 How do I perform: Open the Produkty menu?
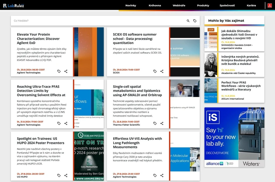[203, 5]
